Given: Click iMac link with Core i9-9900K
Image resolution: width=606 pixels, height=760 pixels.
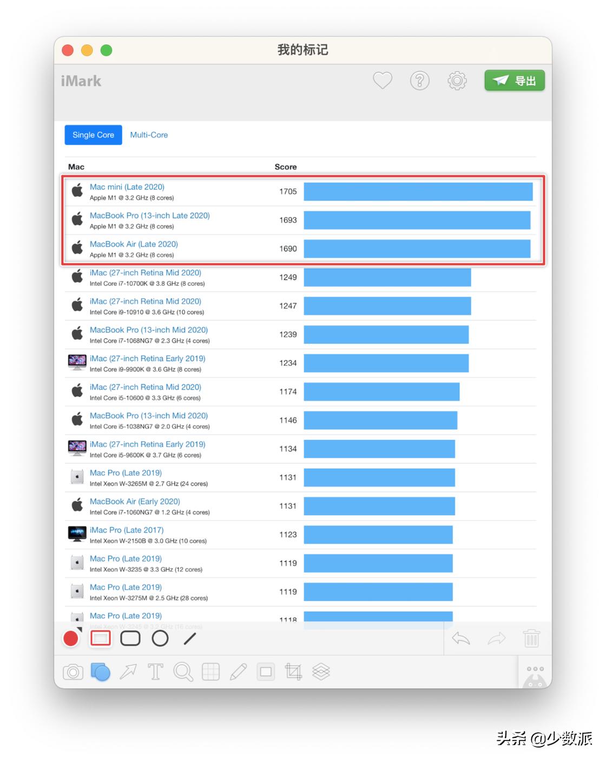Looking at the screenshot, I should [x=148, y=358].
